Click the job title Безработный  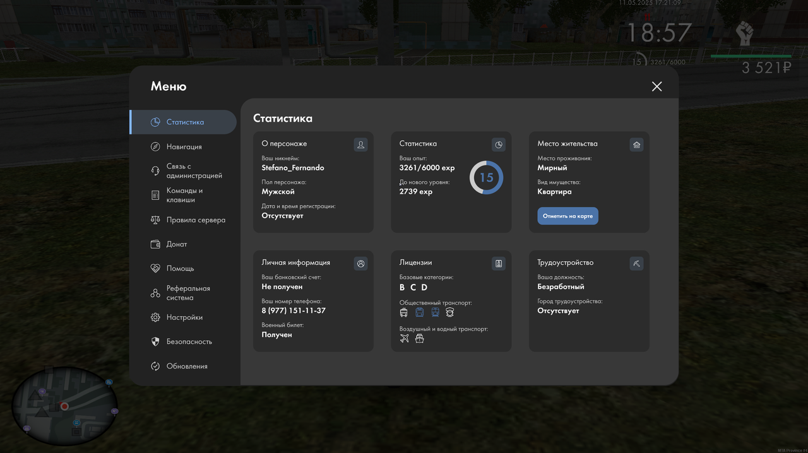tap(561, 287)
